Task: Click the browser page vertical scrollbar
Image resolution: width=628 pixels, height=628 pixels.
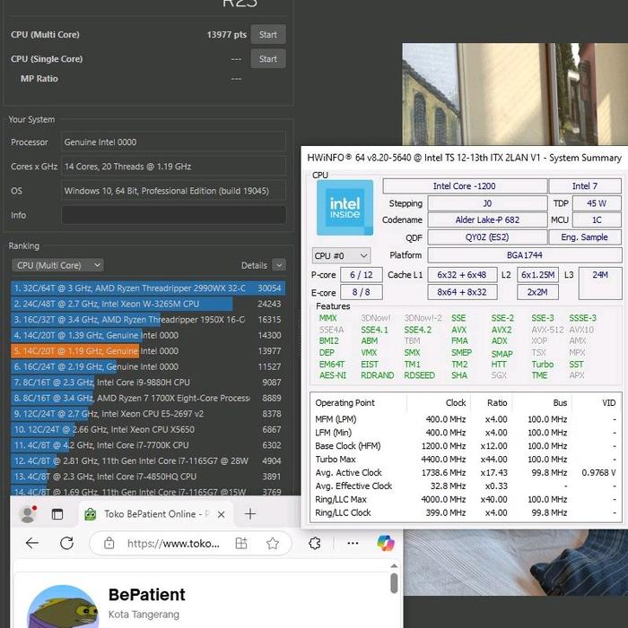Action: tap(394, 584)
